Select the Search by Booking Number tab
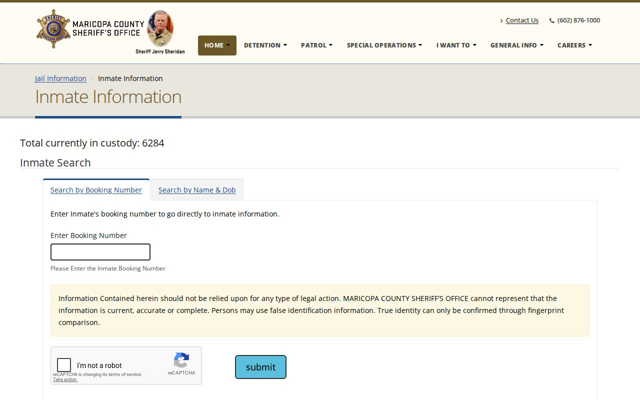This screenshot has height=400, width=640. click(96, 190)
